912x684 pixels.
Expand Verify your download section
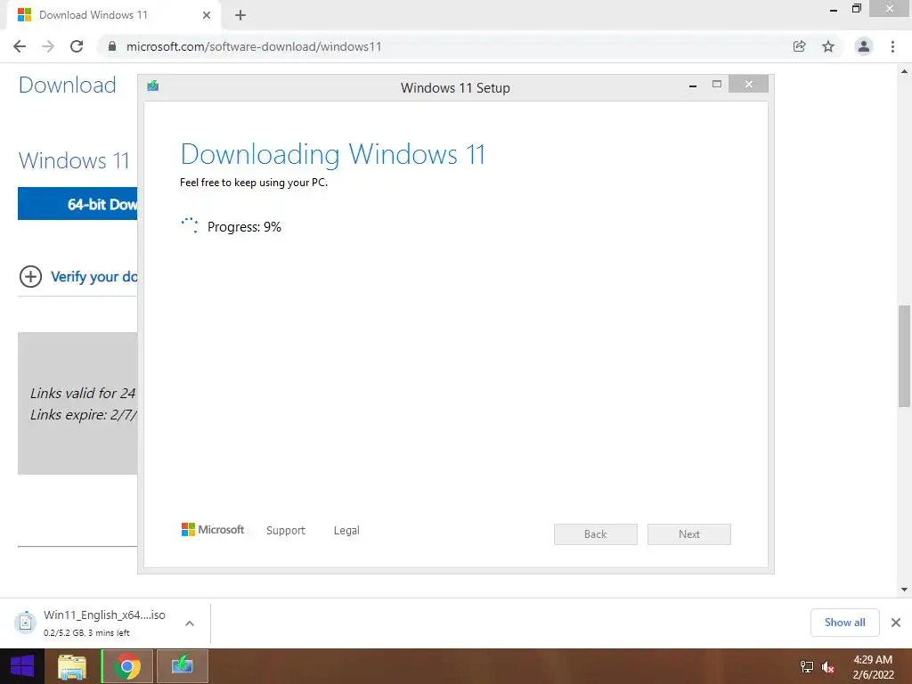[x=30, y=276]
